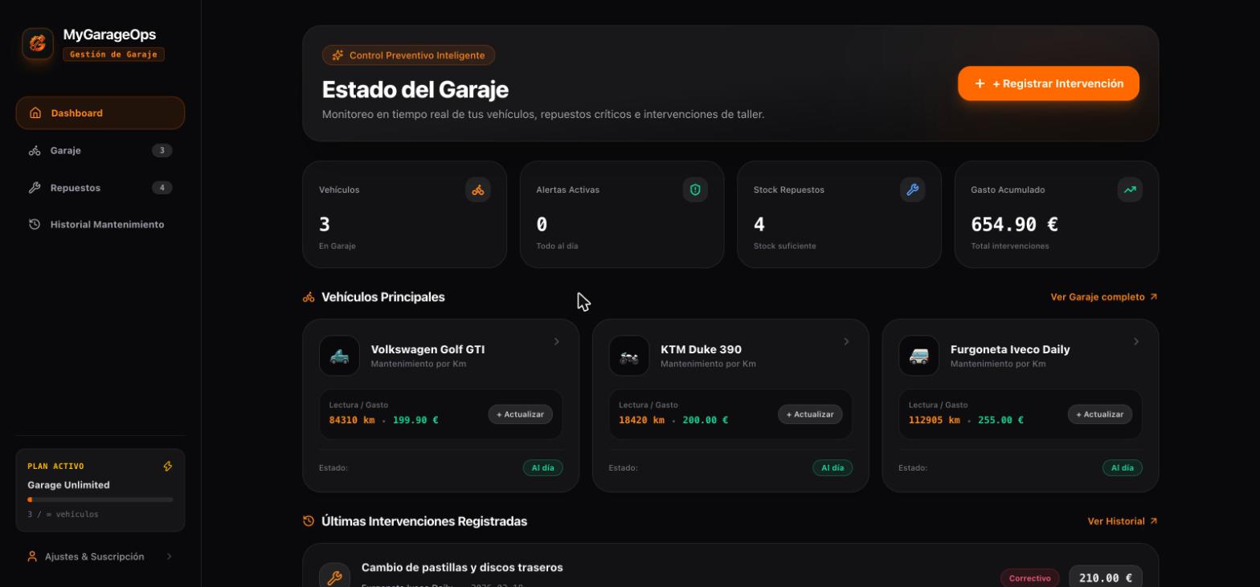Click the Garaje motorcycle icon in sidebar
This screenshot has height=587, width=1260.
(x=35, y=150)
